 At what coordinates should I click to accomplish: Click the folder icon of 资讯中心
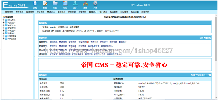(6, 20)
